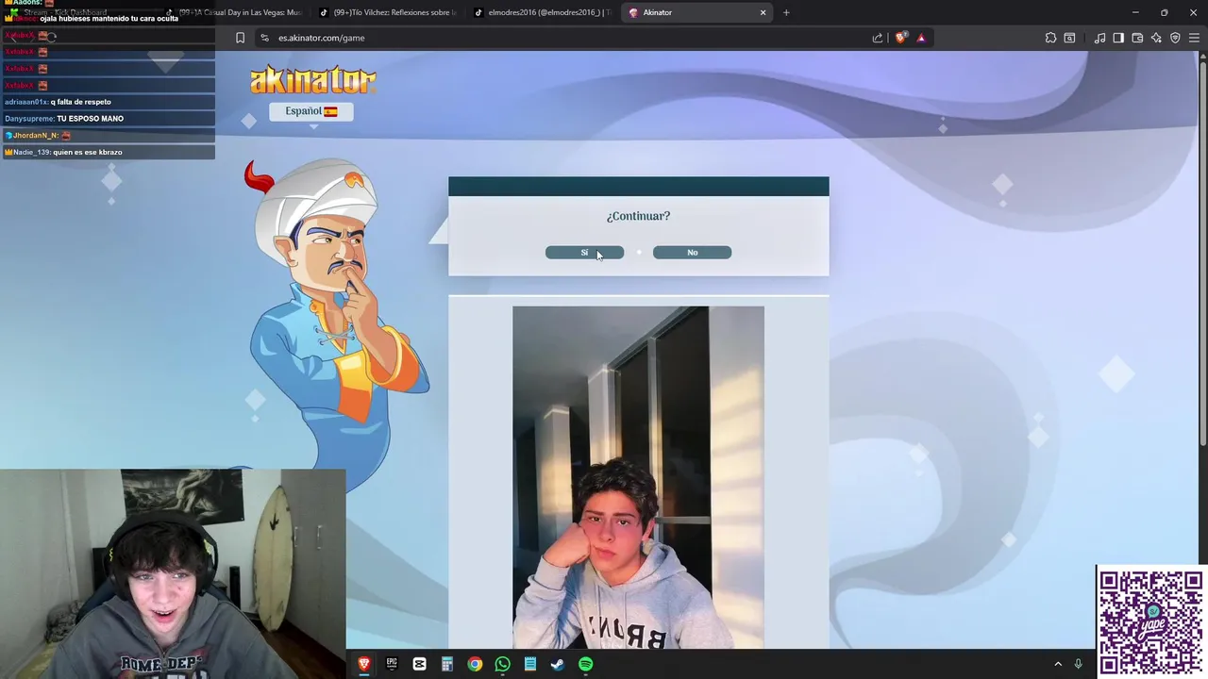
Task: Open Epic Games from taskbar
Action: click(392, 664)
